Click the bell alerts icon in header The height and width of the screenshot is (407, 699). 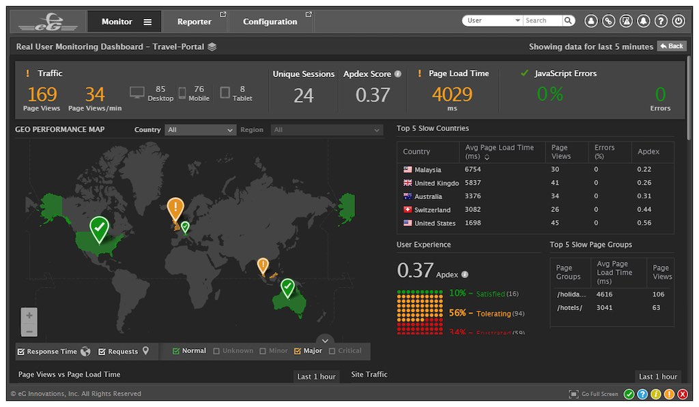(x=643, y=21)
